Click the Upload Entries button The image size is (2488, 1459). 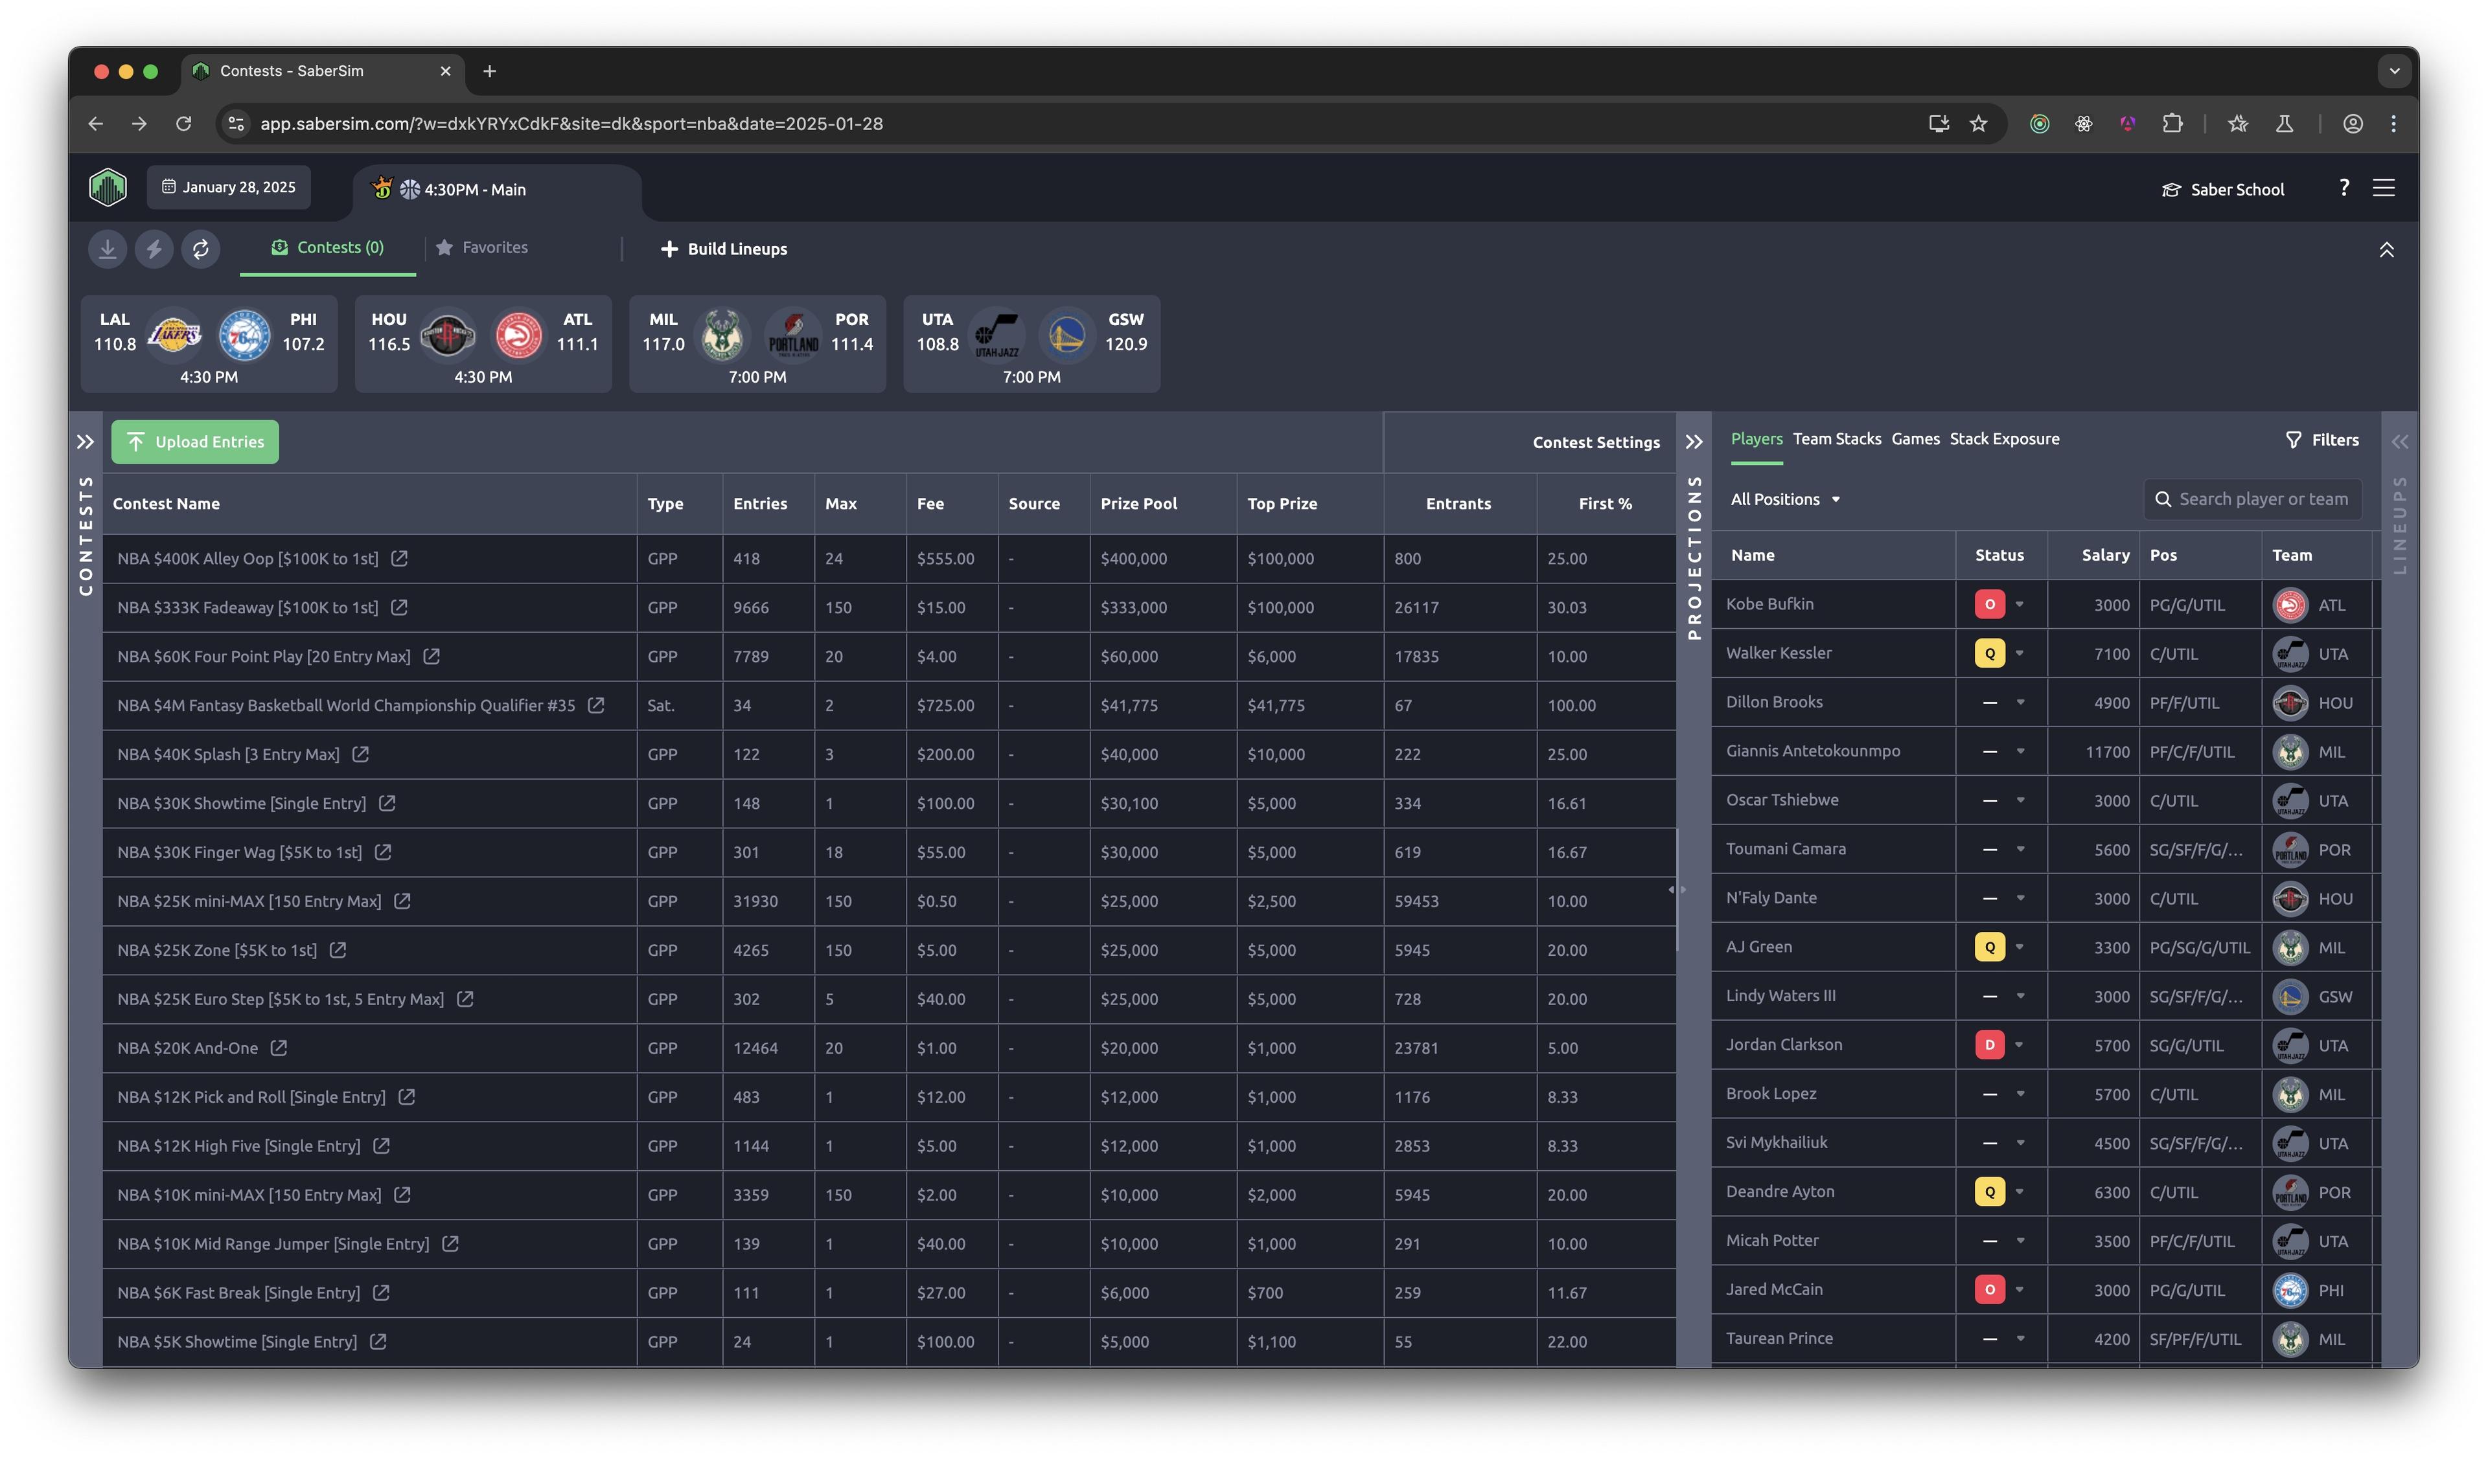coord(196,442)
